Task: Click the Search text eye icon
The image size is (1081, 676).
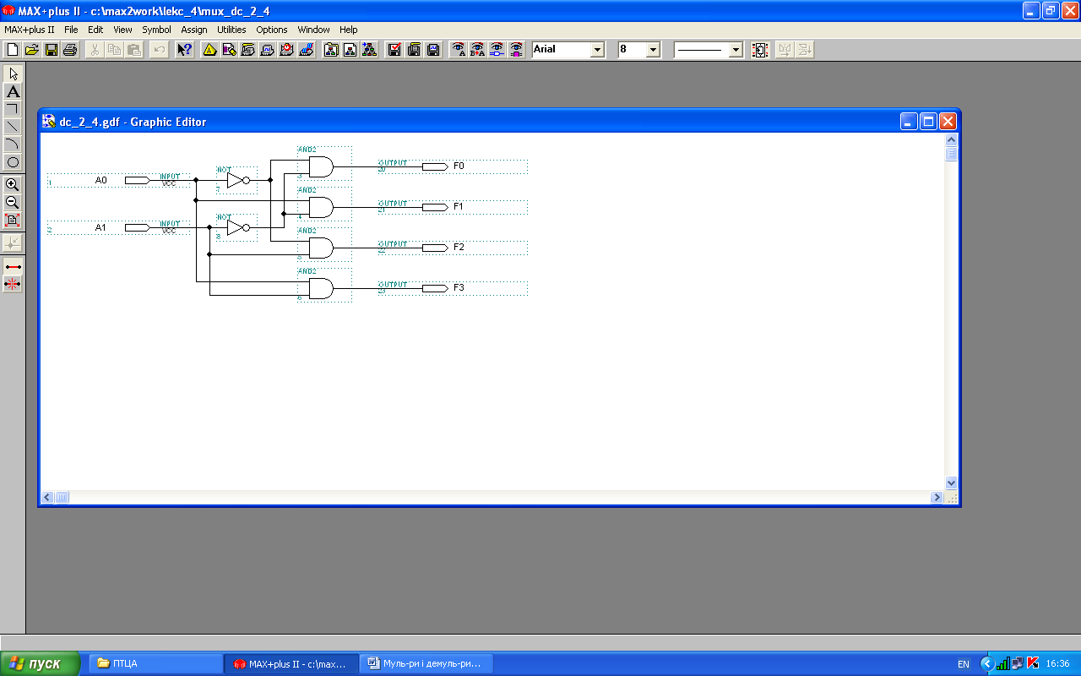Action: click(459, 50)
